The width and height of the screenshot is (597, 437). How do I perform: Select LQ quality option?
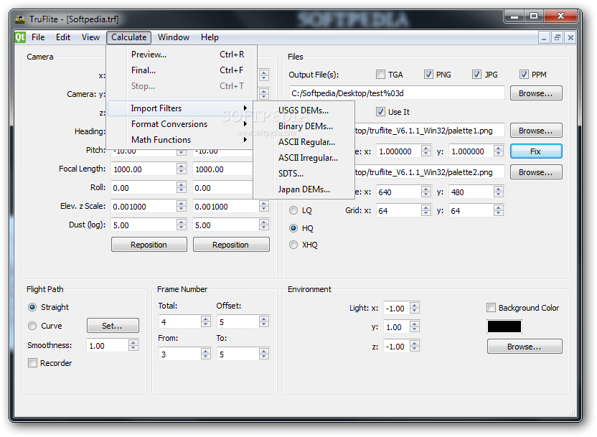[x=293, y=210]
